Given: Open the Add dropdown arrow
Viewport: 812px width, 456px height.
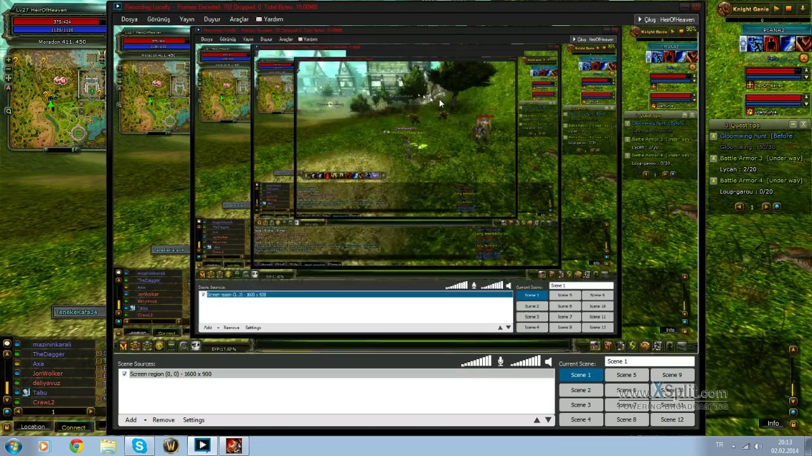Looking at the screenshot, I should coord(145,421).
